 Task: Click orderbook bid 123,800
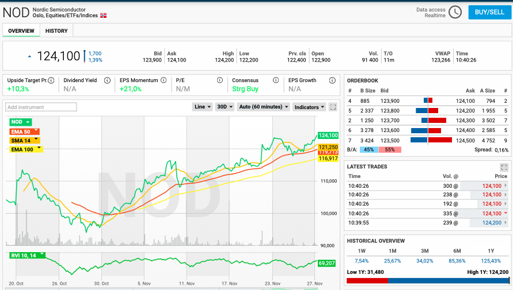390,111
